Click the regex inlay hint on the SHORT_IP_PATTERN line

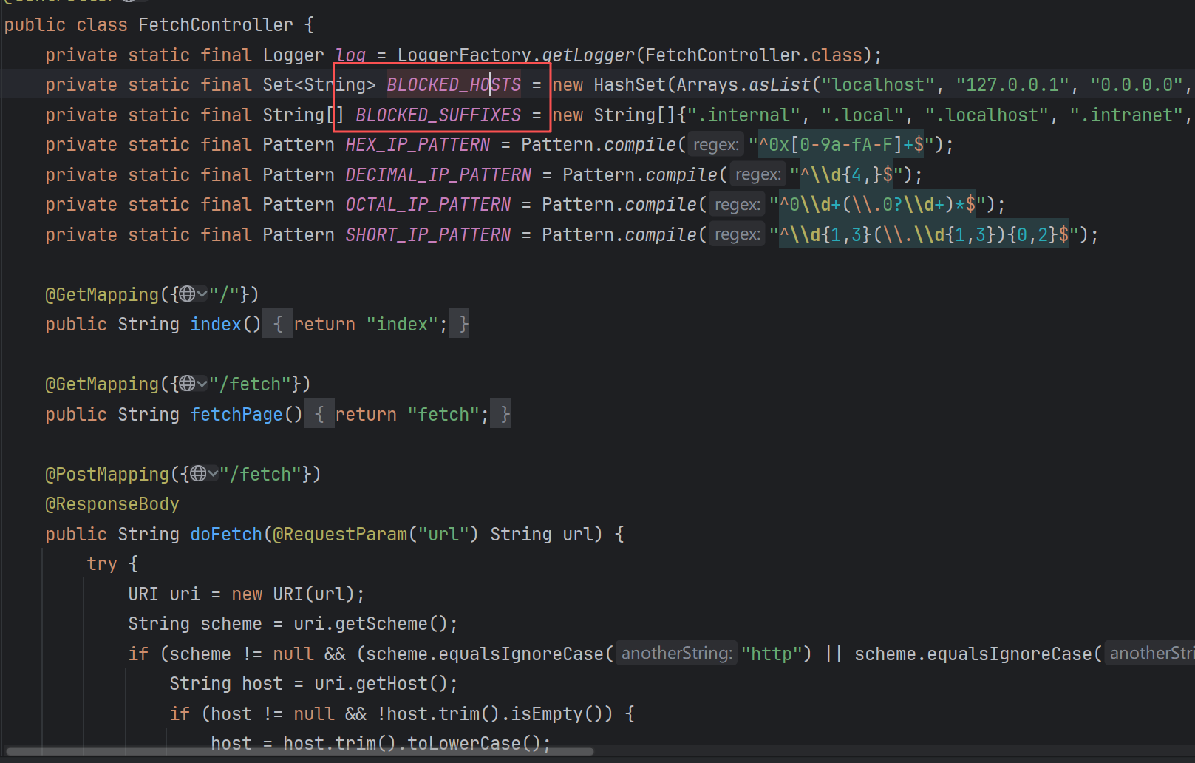point(737,234)
